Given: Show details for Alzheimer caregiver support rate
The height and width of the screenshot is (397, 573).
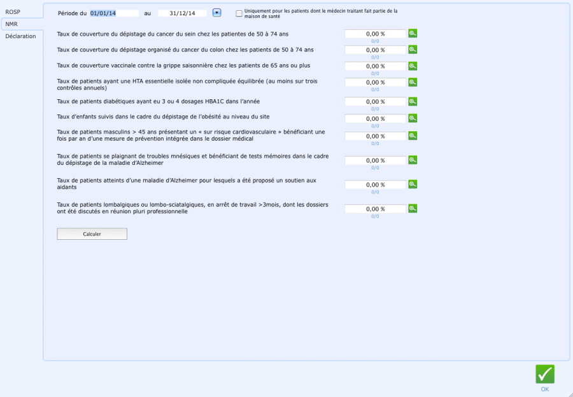Looking at the screenshot, I should [x=413, y=185].
